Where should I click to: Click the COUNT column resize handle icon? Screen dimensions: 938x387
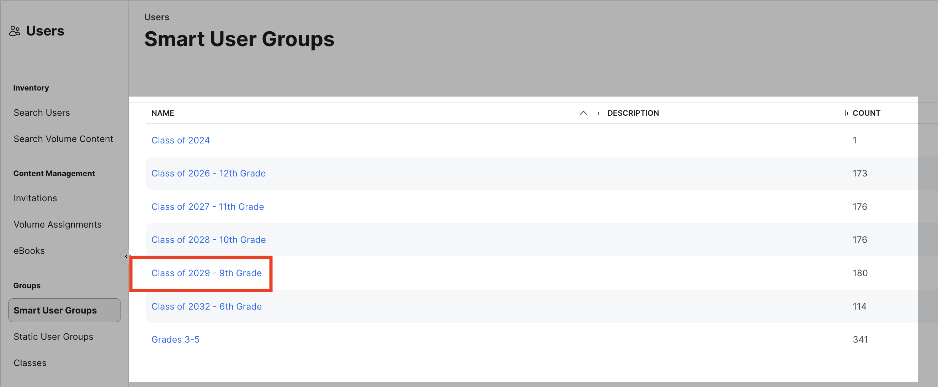tap(845, 113)
